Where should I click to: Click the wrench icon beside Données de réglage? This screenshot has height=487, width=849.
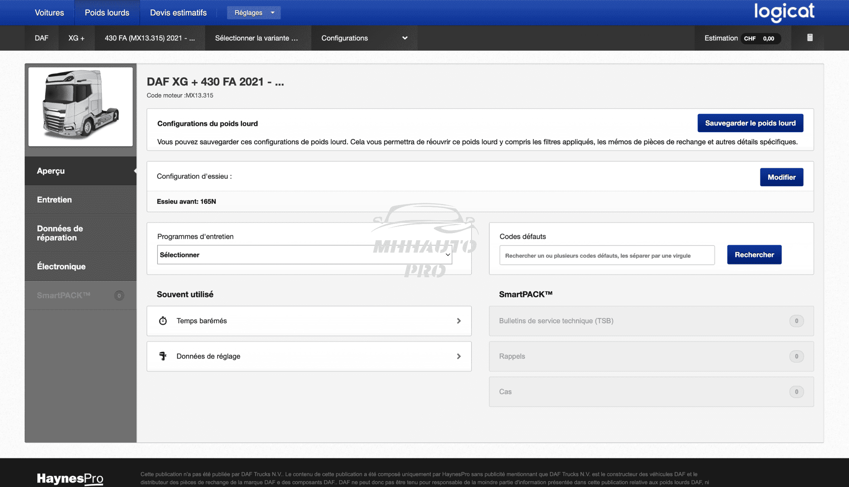click(163, 356)
